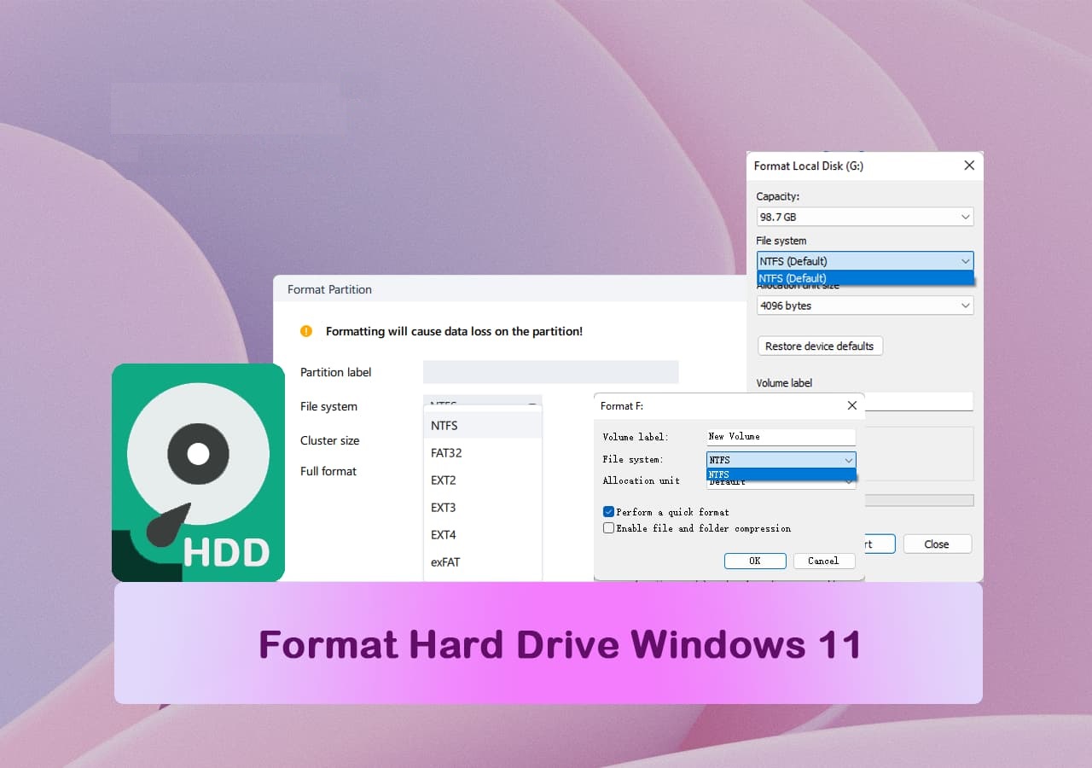The height and width of the screenshot is (768, 1092).
Task: Click the Format Partition title text
Action: [329, 289]
